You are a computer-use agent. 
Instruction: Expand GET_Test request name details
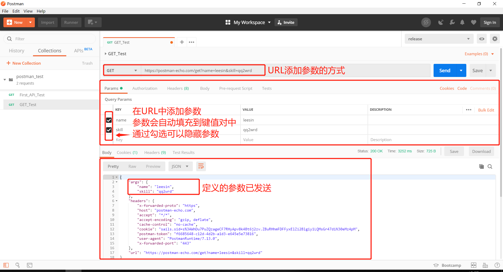pyautogui.click(x=106, y=54)
